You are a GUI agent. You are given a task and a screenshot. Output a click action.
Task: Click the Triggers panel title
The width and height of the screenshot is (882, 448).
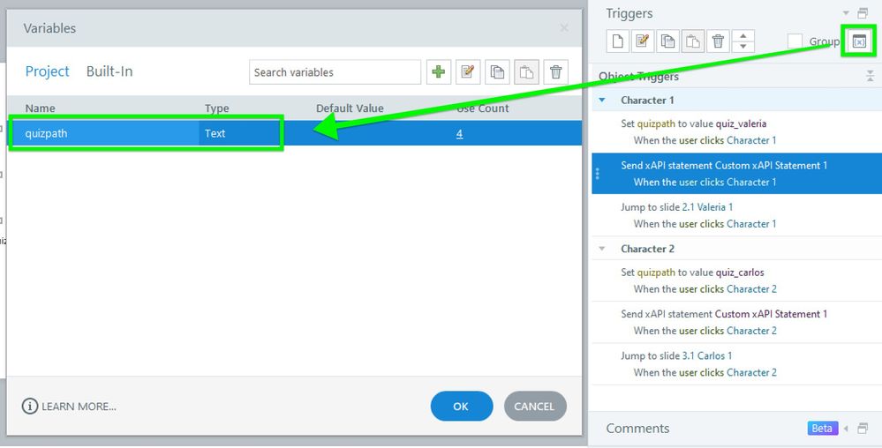coord(629,13)
